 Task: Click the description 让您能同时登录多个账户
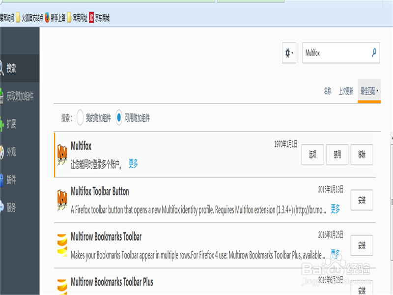(x=96, y=164)
